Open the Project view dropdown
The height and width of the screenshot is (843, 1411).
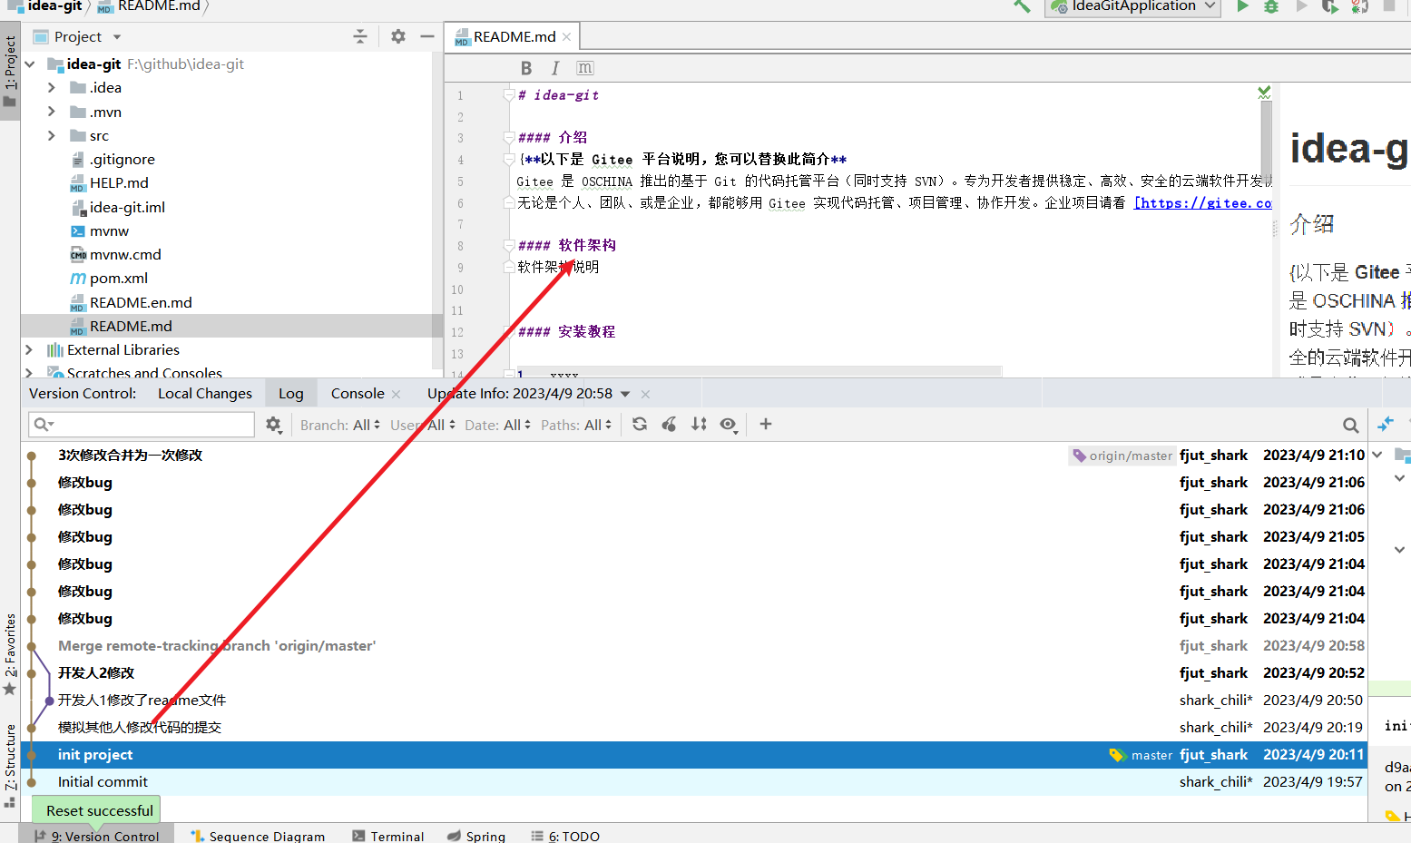[117, 37]
